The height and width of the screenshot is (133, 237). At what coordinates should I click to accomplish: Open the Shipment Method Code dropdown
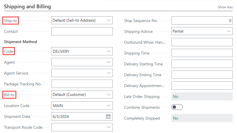tap(108, 51)
